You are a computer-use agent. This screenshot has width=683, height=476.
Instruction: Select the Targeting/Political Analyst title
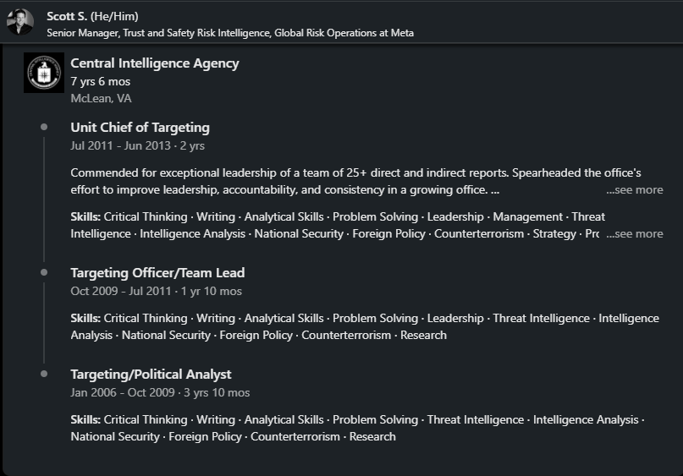click(151, 375)
